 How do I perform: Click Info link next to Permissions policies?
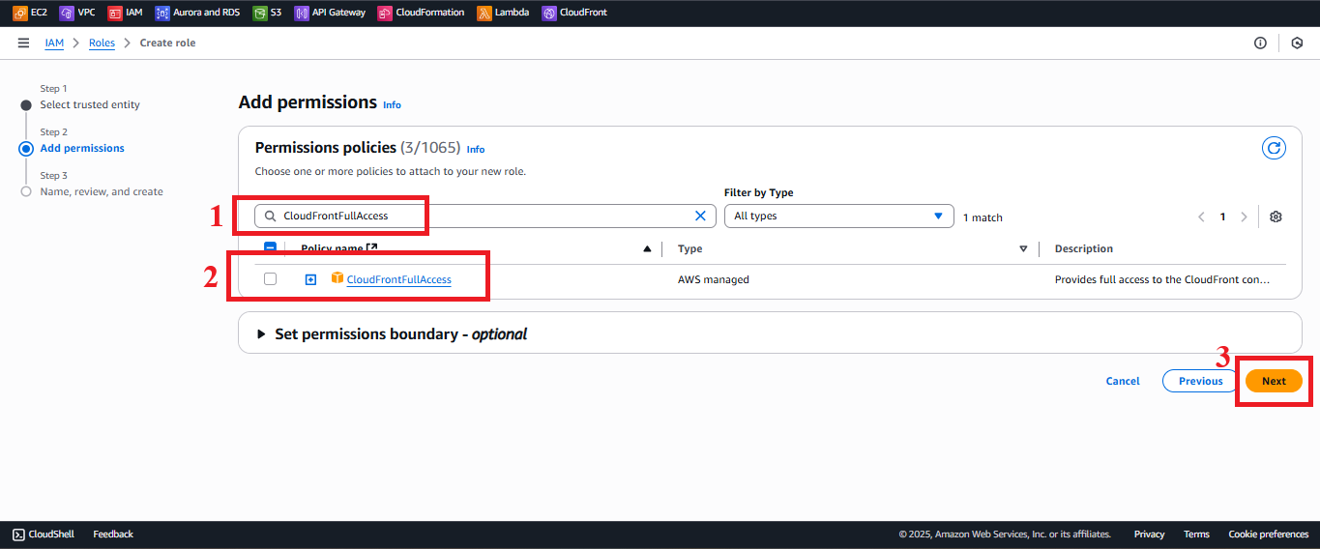476,149
